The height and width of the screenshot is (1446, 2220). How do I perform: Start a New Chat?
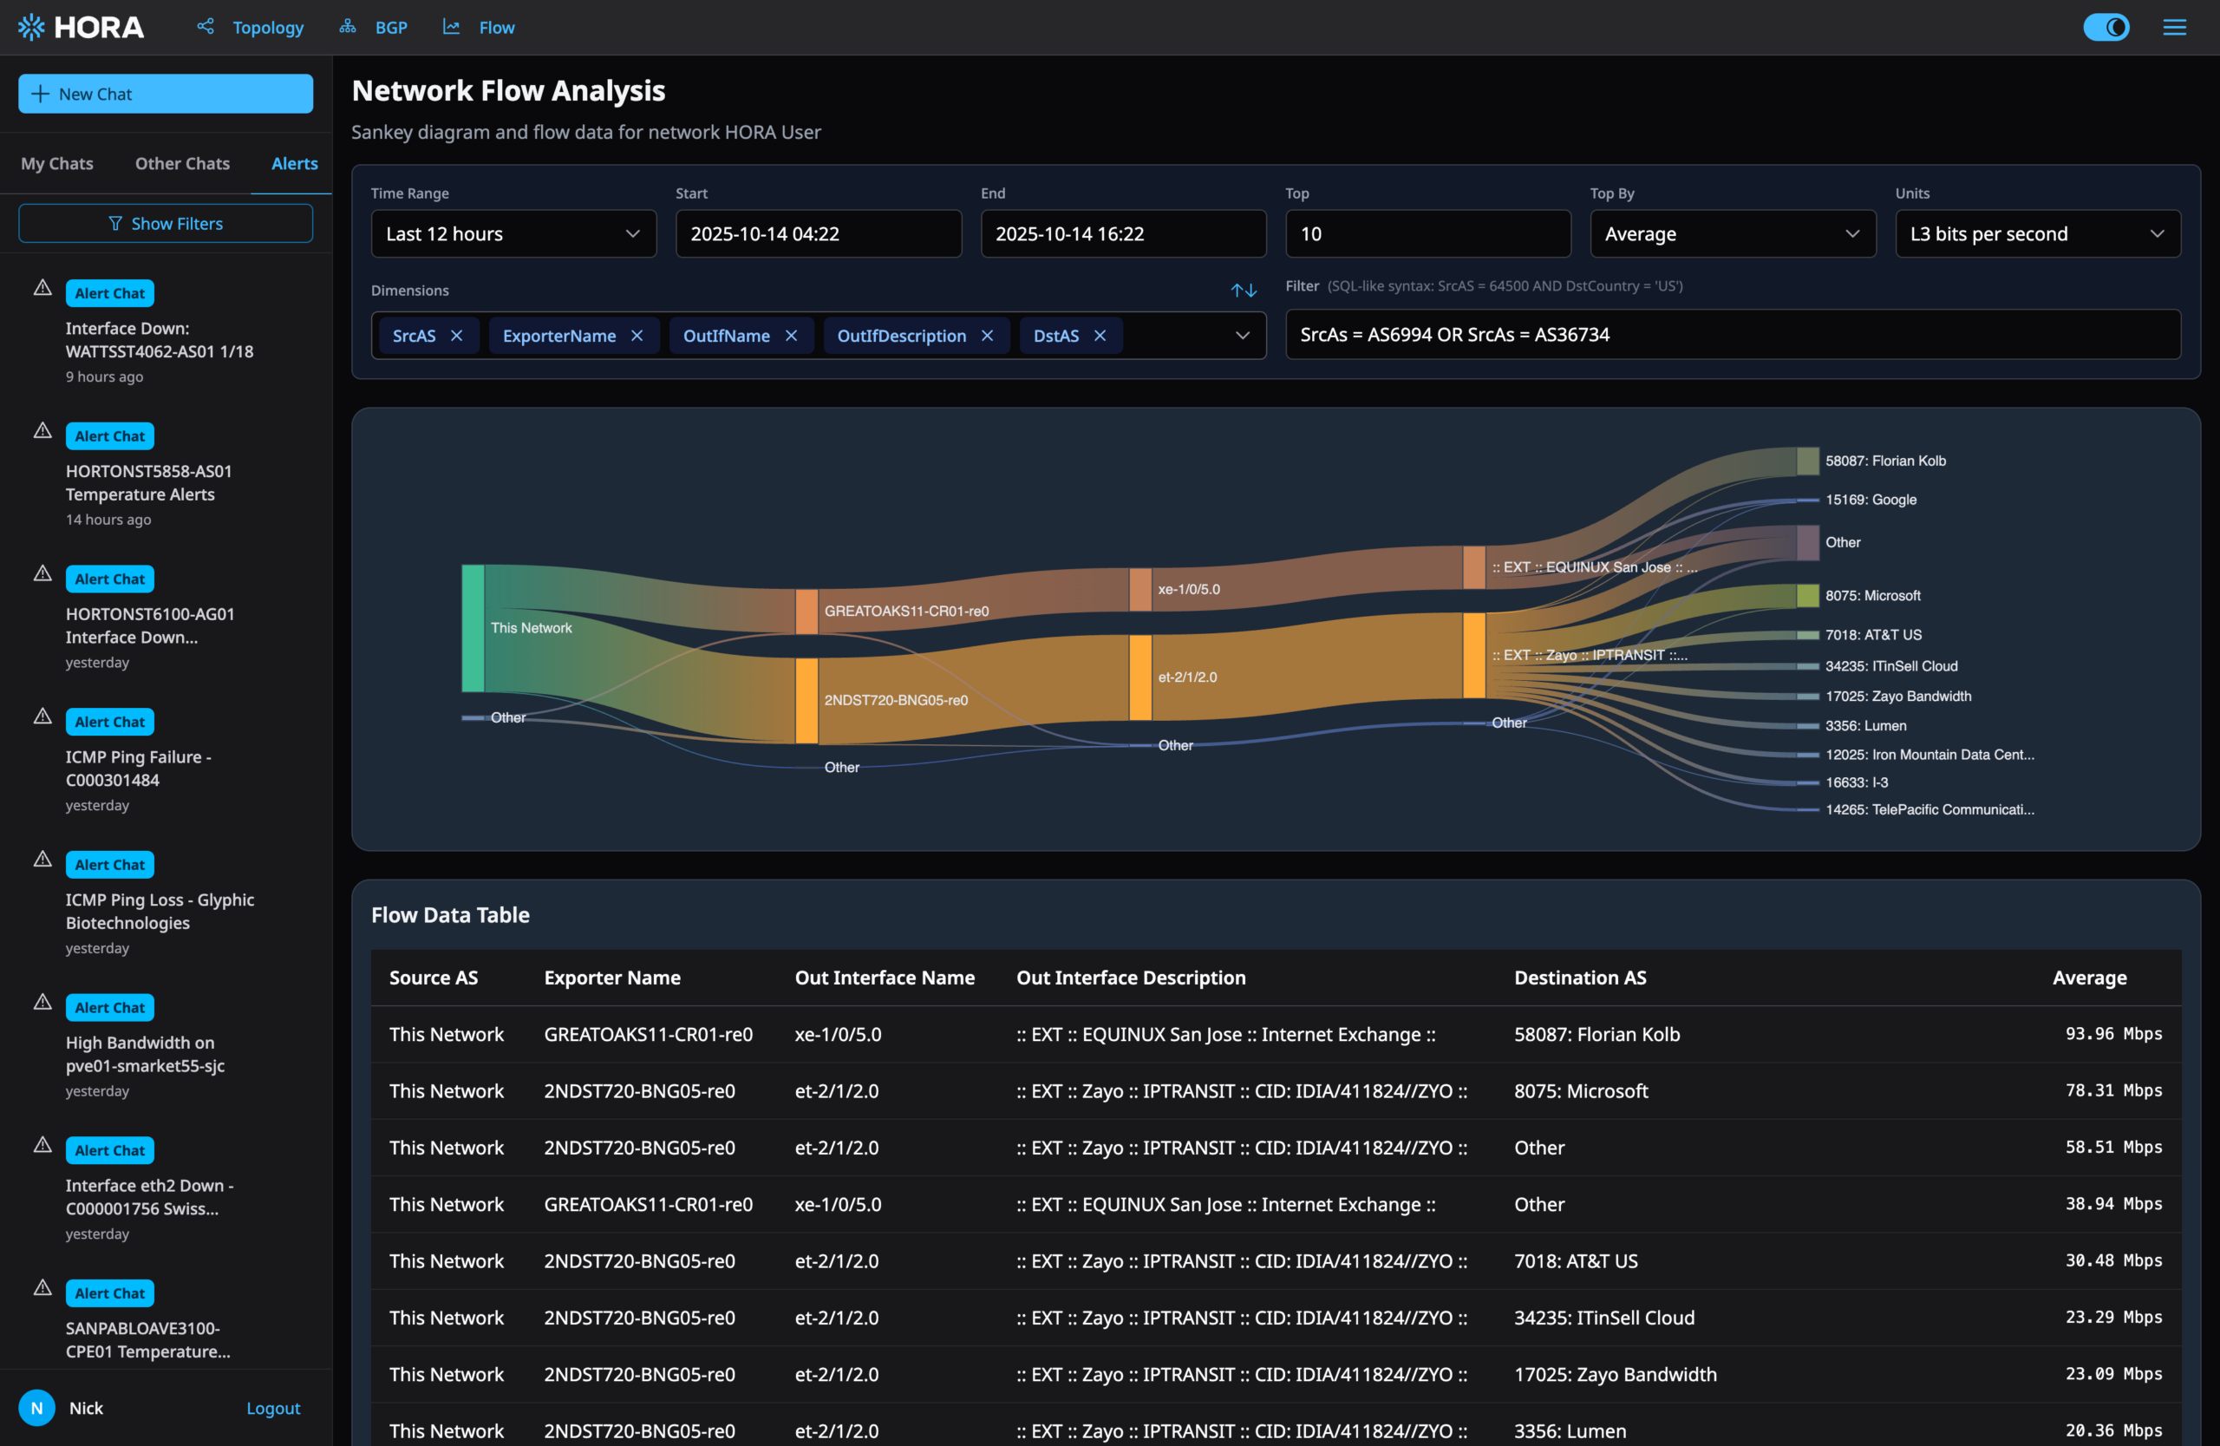point(166,94)
